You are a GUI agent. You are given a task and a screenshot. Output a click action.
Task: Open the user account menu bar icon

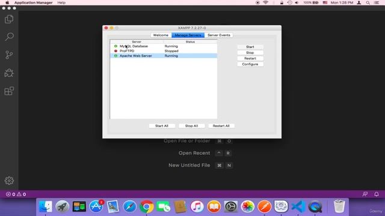[x=359, y=2]
